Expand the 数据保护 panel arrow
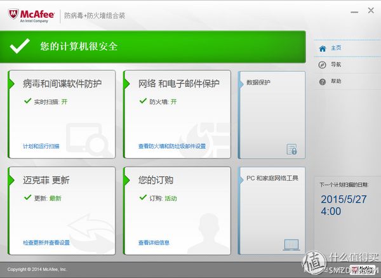This screenshot has width=381, height=278. point(241,84)
